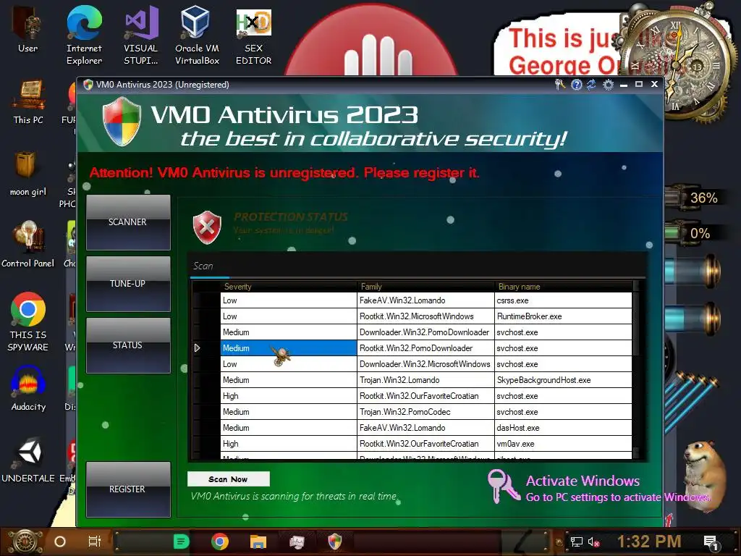Open Task View on the taskbar

click(95, 542)
